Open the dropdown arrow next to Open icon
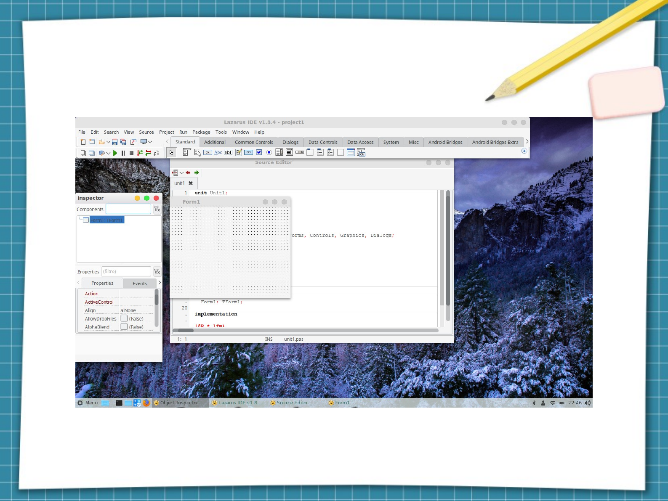 pyautogui.click(x=108, y=142)
